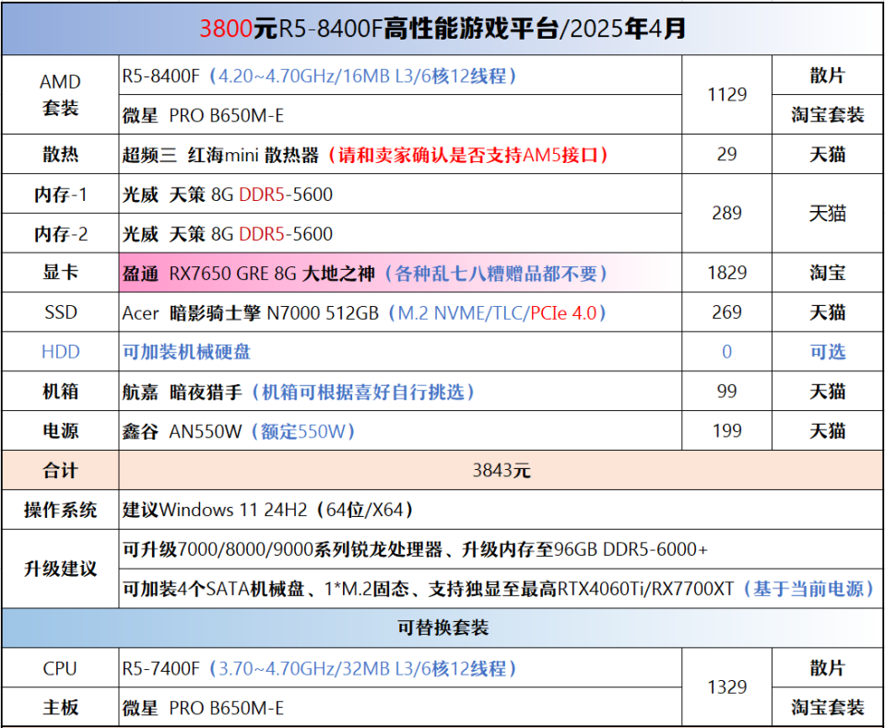Click "天猫" in the 机箱 row
Image resolution: width=885 pixels, height=728 pixels.
click(828, 391)
